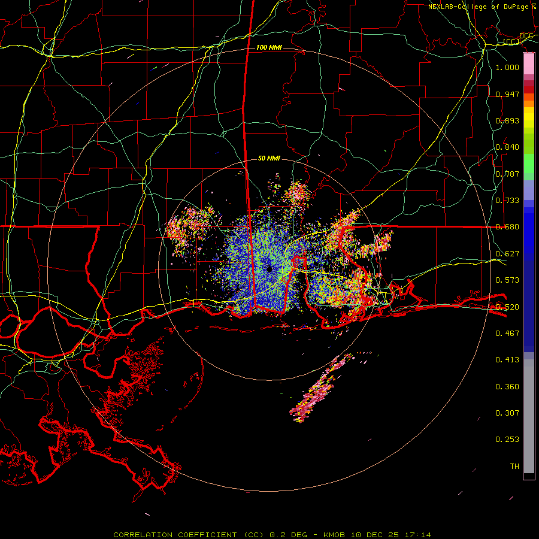Click the bright green segment of color scale

[x=529, y=164]
